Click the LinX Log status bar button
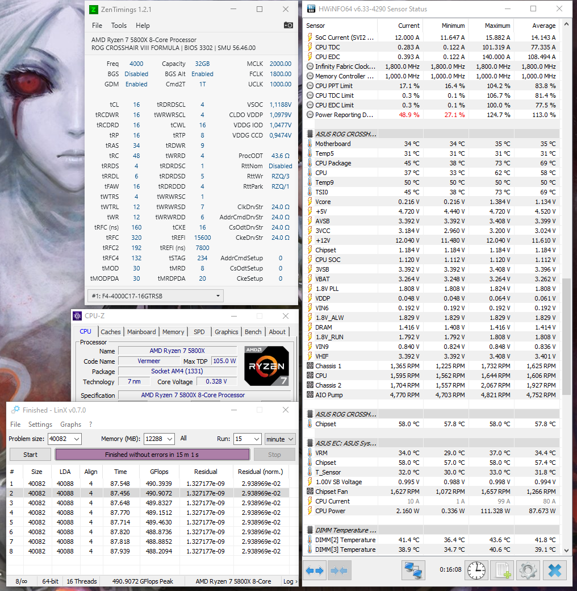 [x=289, y=581]
